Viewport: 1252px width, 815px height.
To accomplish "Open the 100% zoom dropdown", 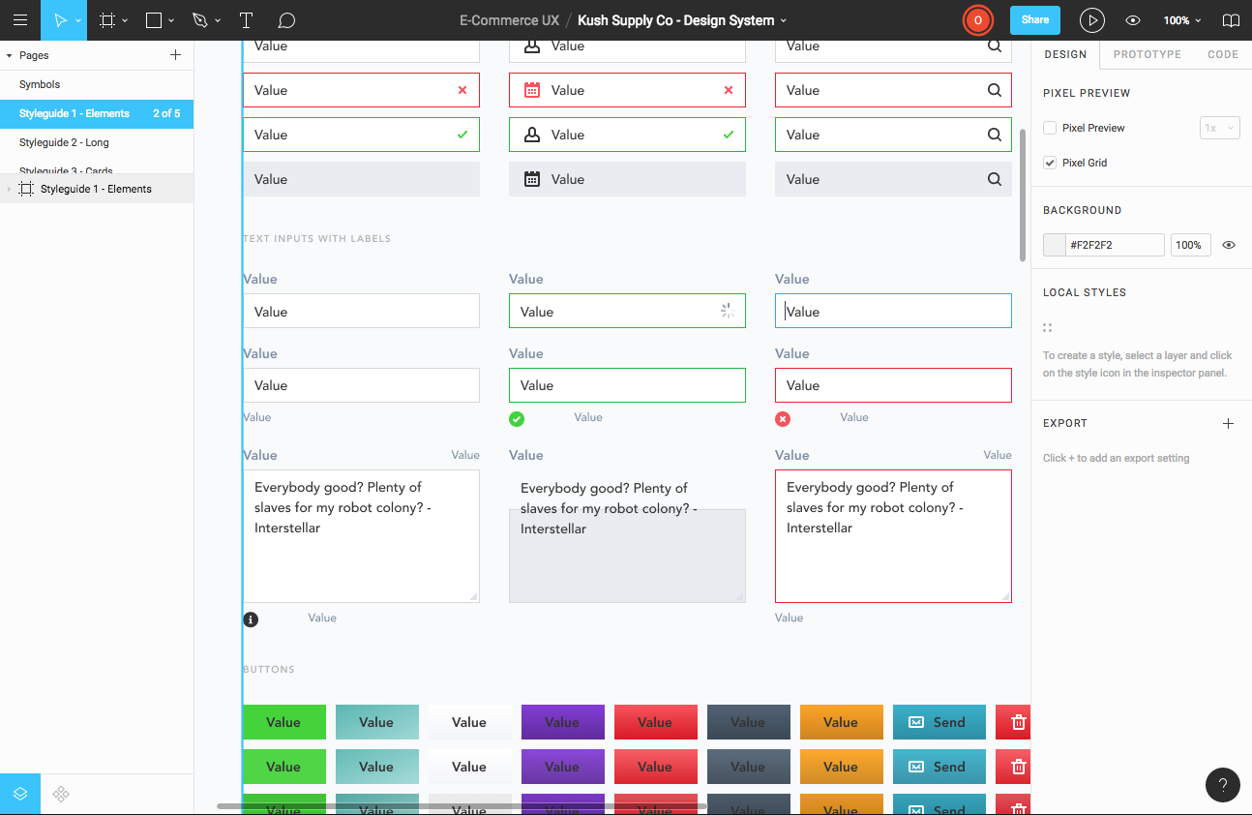I will (1181, 20).
